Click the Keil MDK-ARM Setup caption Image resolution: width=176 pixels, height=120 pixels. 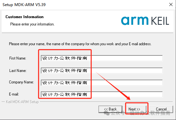tap(22, 102)
